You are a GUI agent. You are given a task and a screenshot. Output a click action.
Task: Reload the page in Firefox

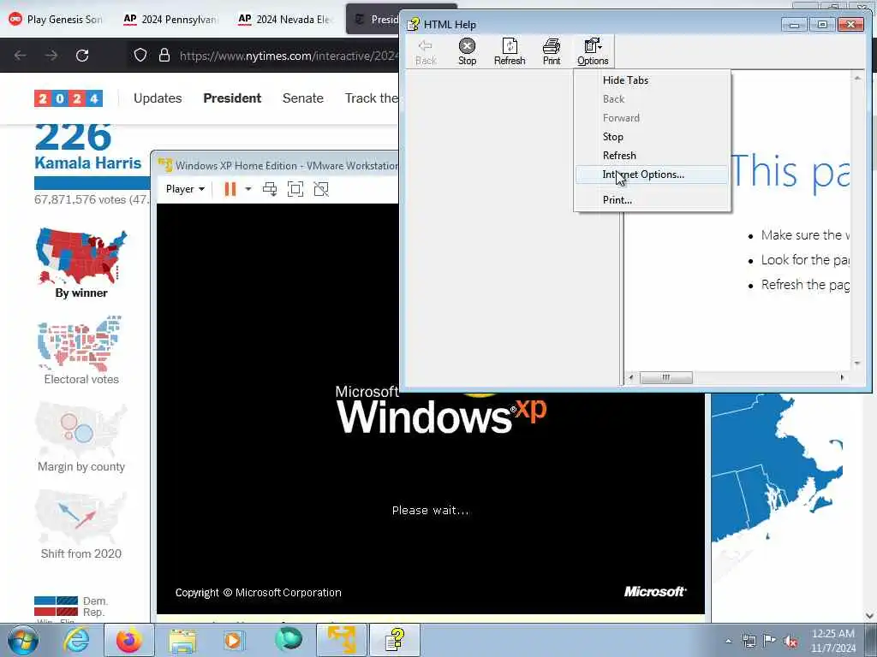click(x=82, y=56)
